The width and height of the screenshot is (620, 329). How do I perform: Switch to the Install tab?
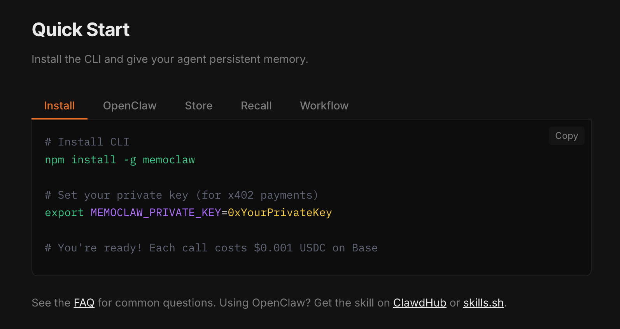(x=59, y=106)
